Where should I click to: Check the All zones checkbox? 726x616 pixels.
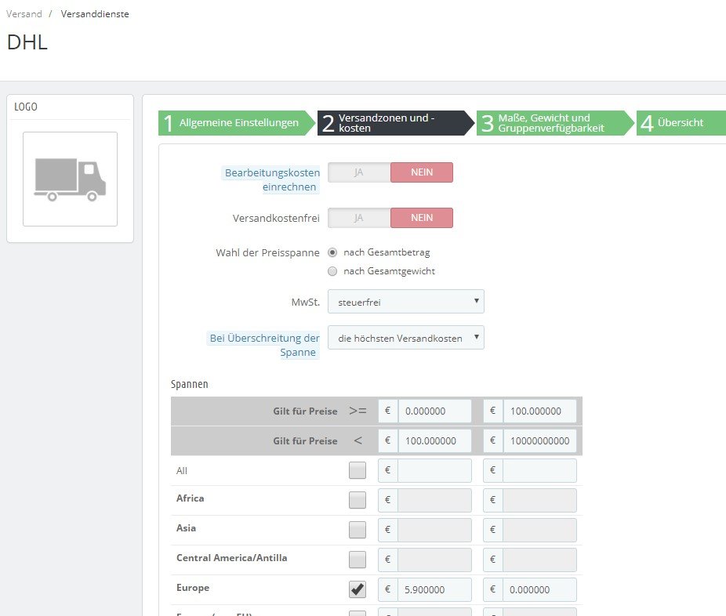358,470
